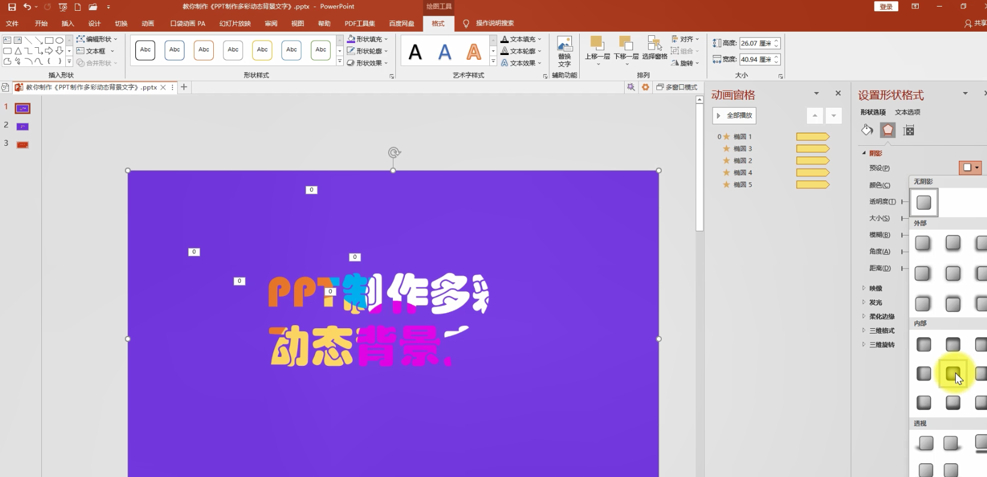Click the Open folder icon in quick access toolbar
The width and height of the screenshot is (987, 477).
coord(93,7)
